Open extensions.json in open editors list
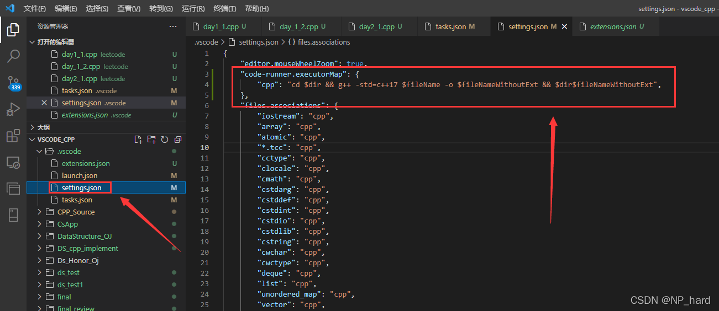The image size is (719, 311). click(105, 115)
